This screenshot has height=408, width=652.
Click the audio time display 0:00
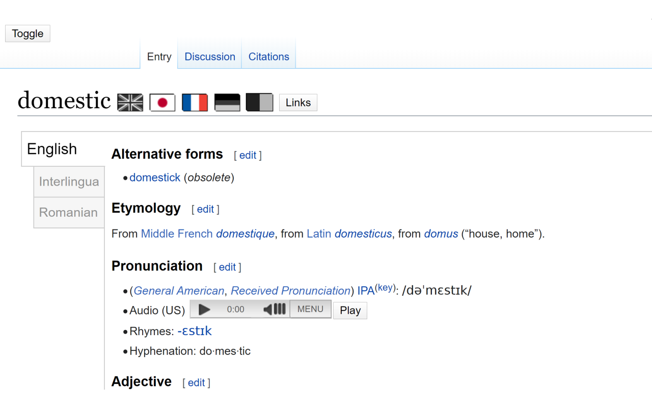pos(236,309)
